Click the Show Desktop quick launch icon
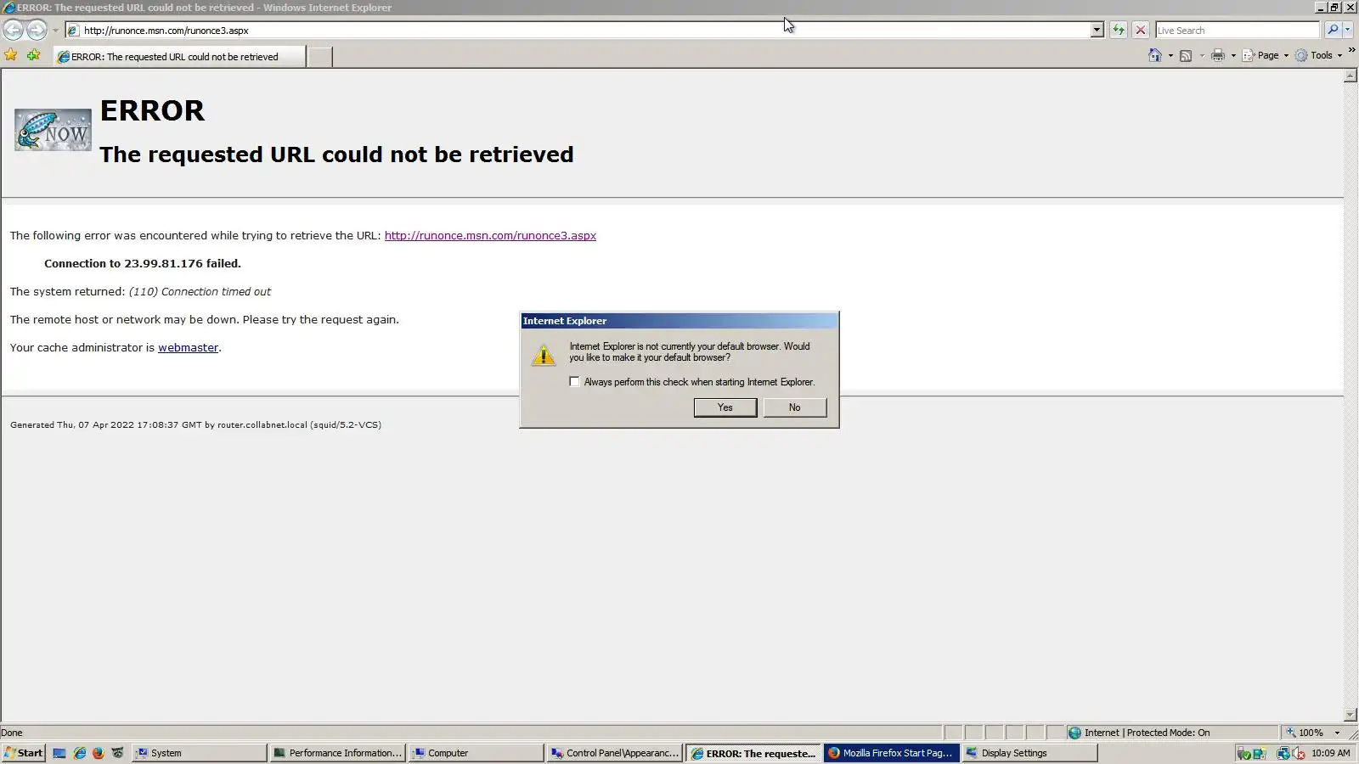 tap(59, 753)
